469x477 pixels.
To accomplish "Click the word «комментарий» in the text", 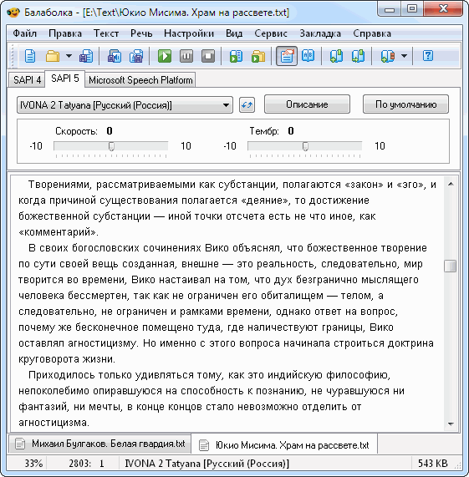I will click(x=58, y=232).
